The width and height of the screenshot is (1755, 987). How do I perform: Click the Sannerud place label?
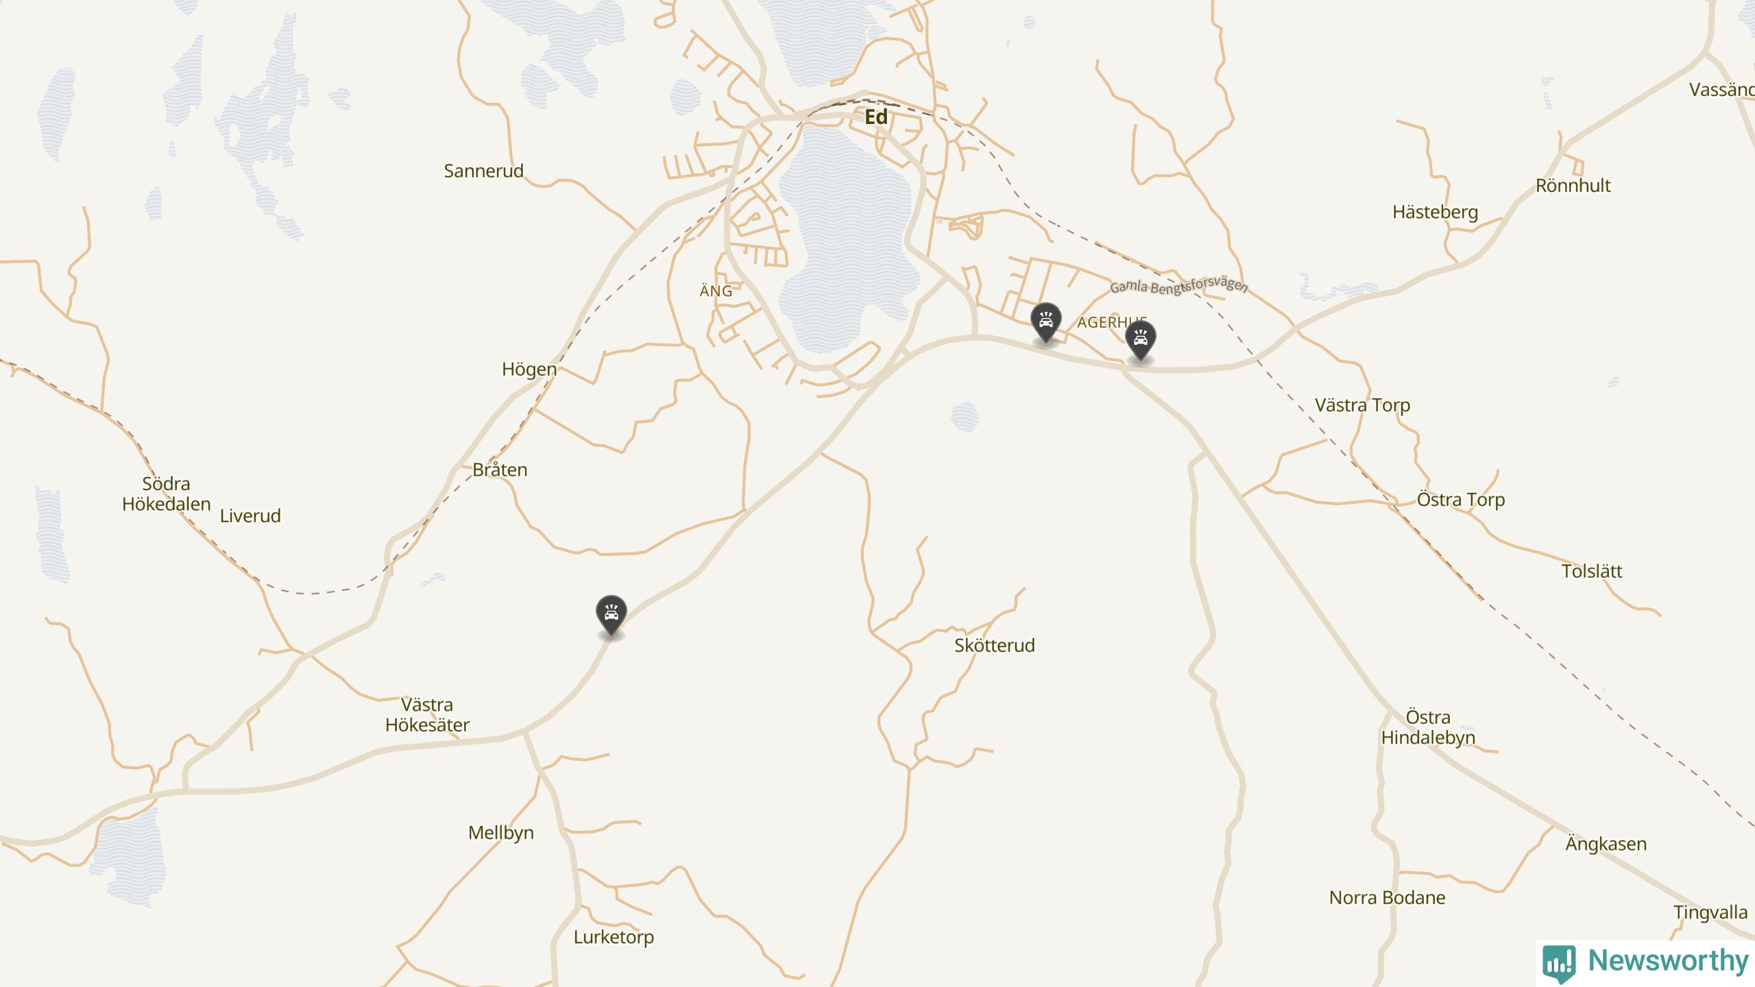(483, 171)
